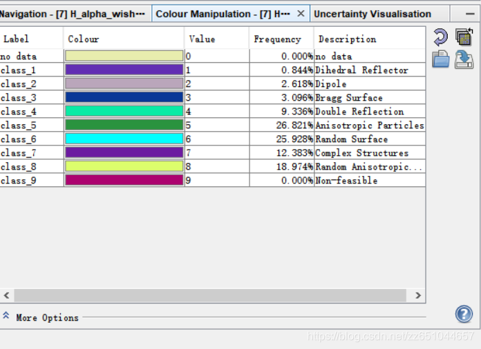Click the horizontal scrollbar right arrow
Viewport: 481px width, 349px height.
tap(418, 295)
